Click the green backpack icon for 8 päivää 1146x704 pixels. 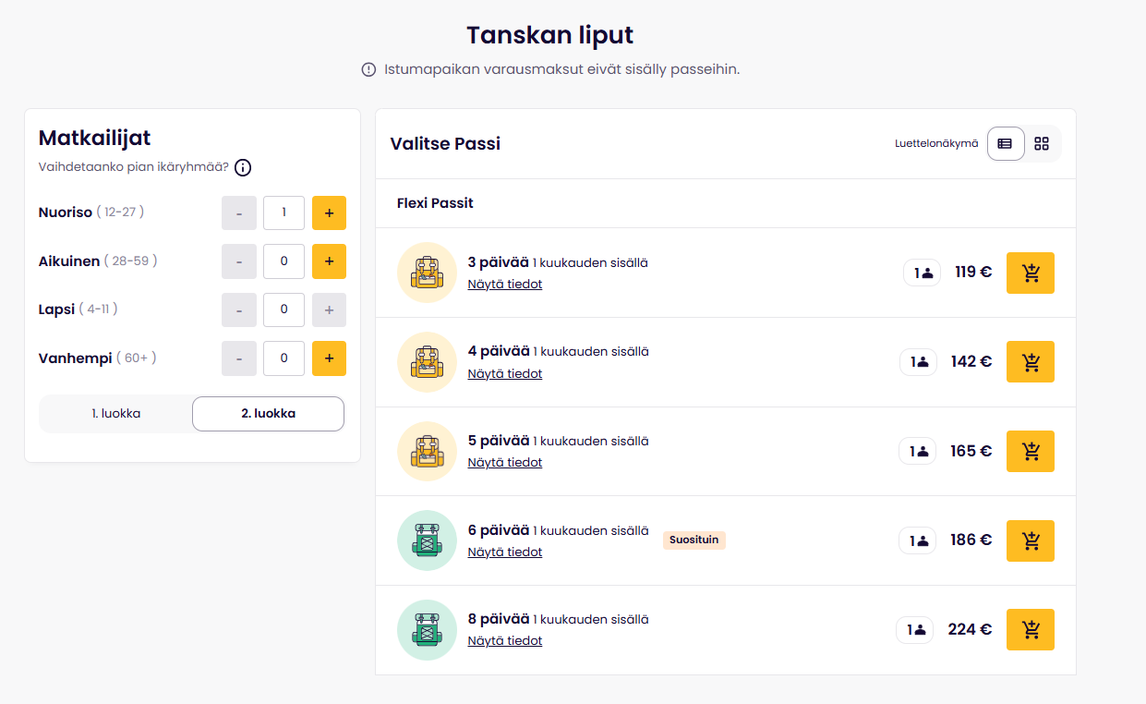(x=427, y=629)
